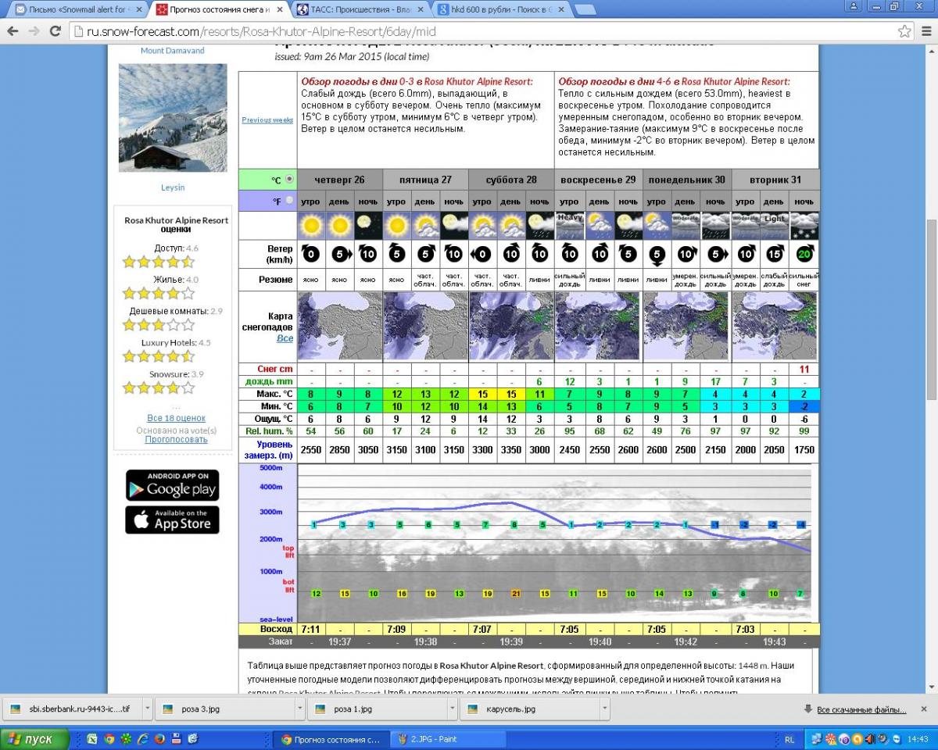Open Excel from the quick launch bar

(x=93, y=738)
